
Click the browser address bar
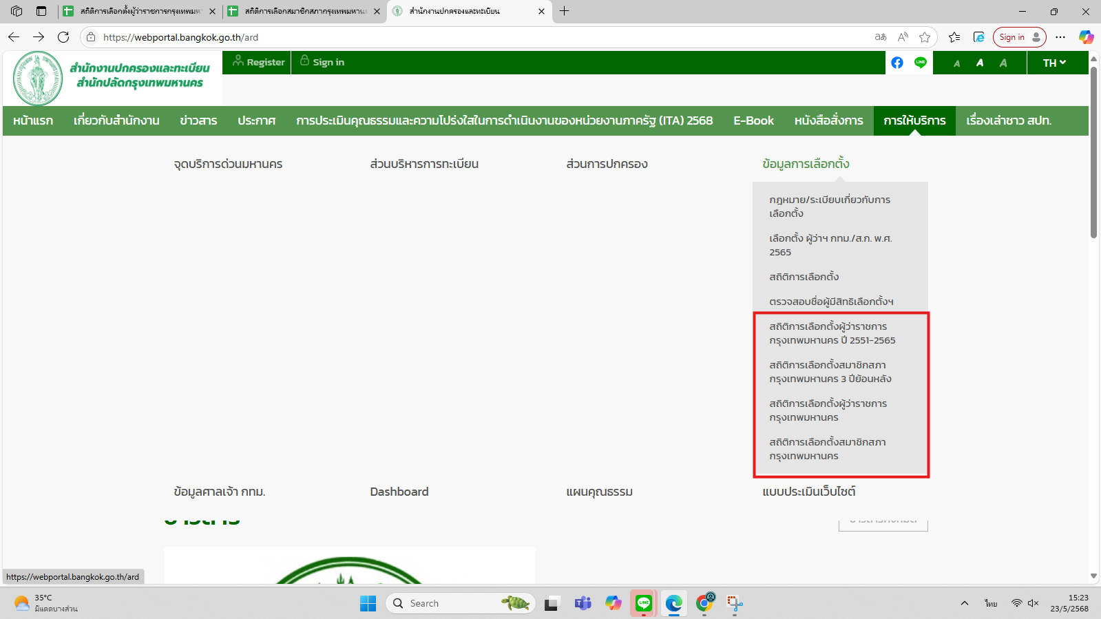[482, 37]
